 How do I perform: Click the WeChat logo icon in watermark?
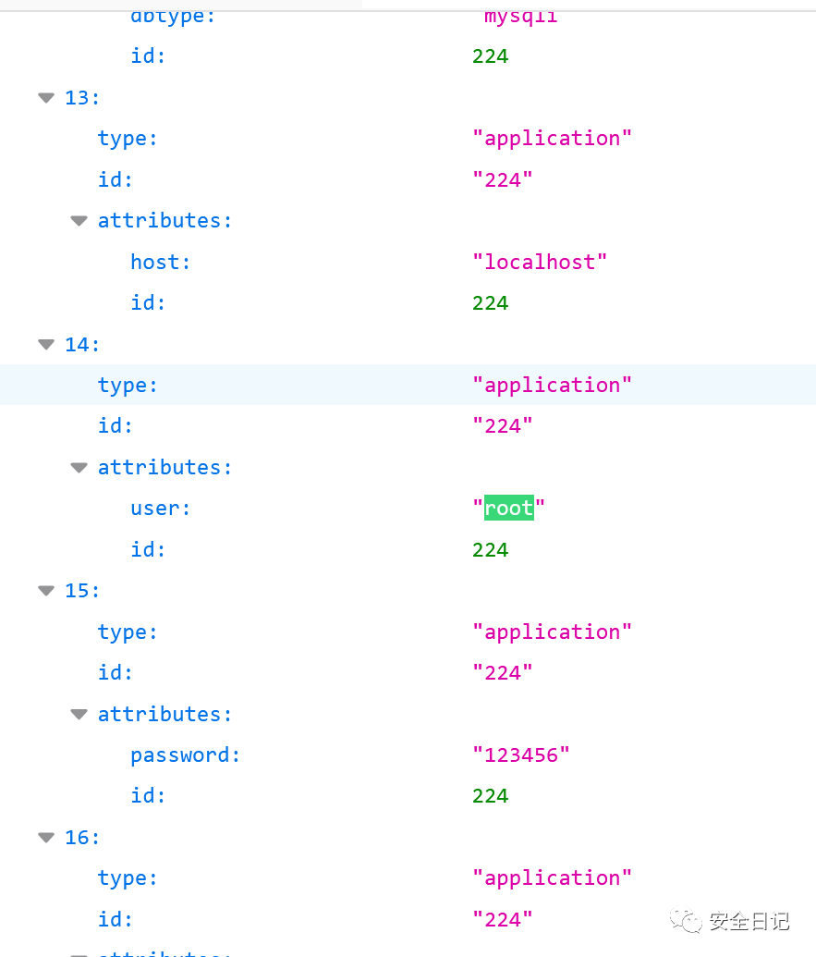point(686,920)
